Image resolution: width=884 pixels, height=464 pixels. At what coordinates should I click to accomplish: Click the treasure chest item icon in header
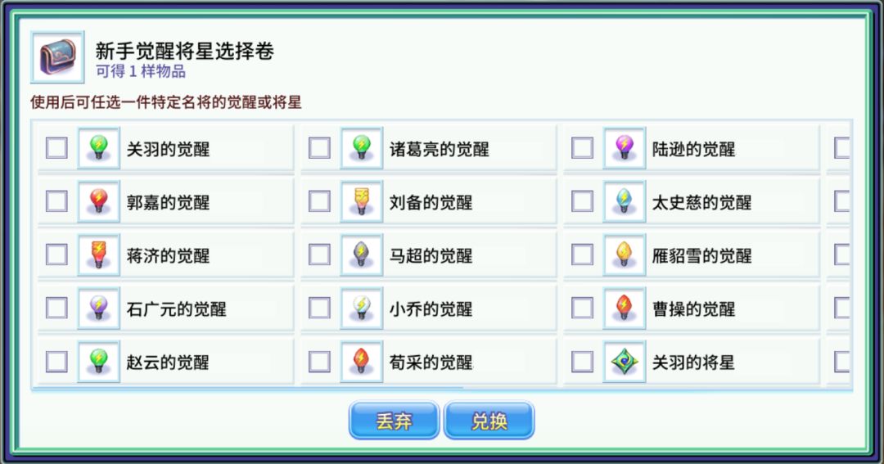click(x=57, y=57)
